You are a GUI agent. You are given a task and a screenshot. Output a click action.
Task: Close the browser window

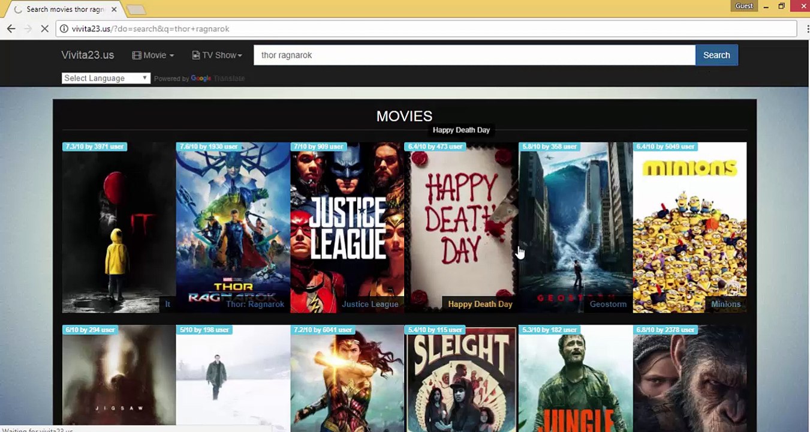pos(803,6)
